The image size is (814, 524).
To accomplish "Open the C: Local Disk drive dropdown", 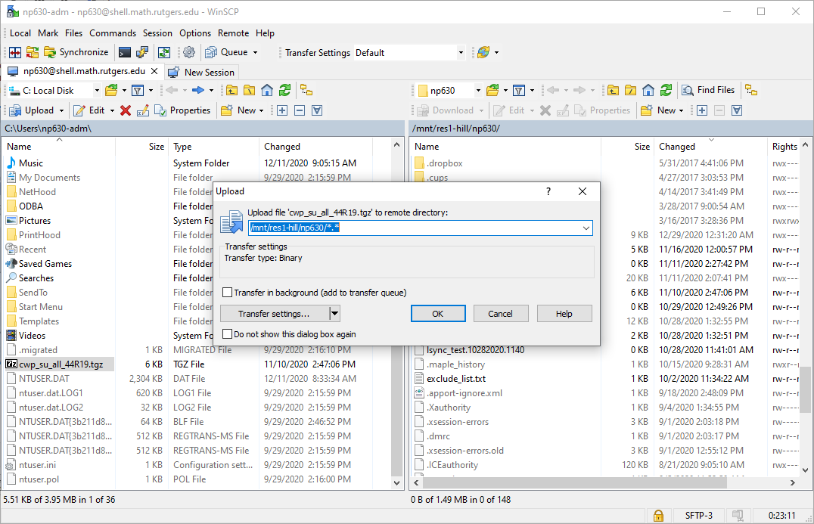I will (x=97, y=91).
